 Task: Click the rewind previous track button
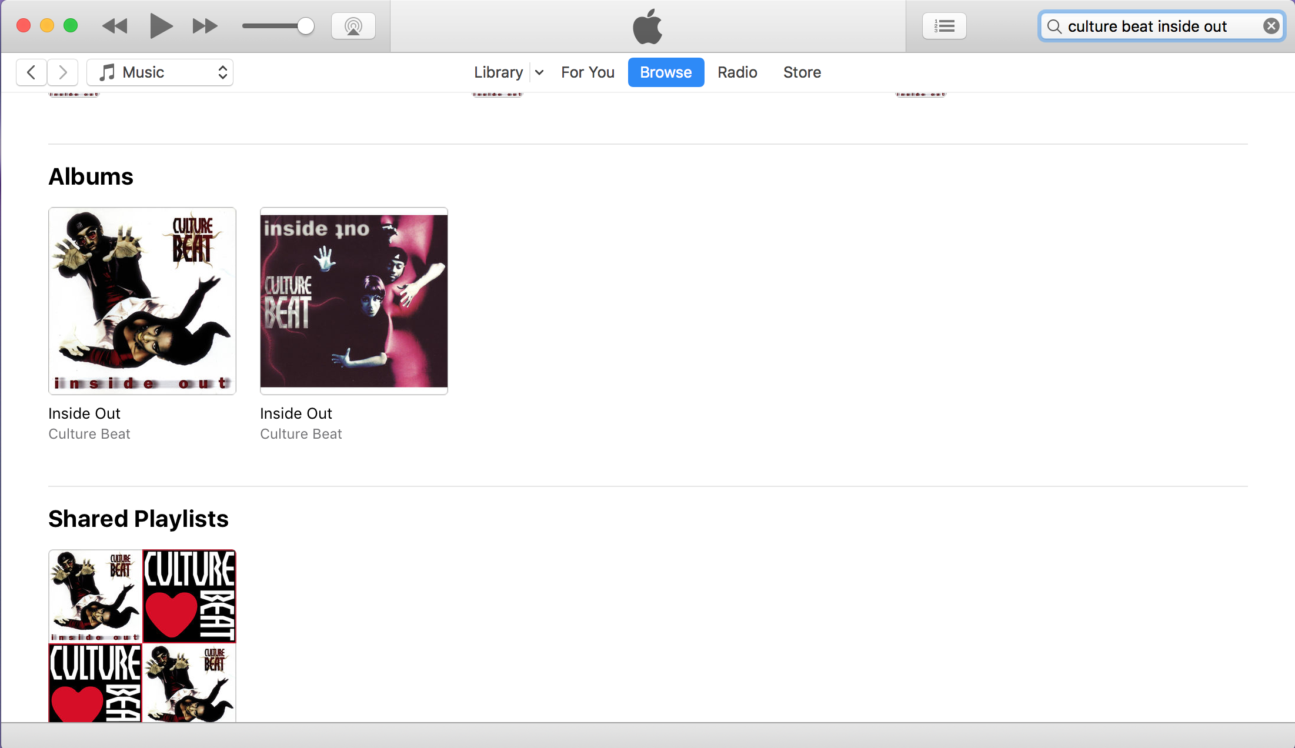click(115, 26)
